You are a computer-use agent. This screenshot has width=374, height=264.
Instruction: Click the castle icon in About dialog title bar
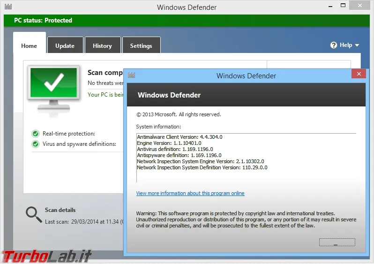[131, 75]
